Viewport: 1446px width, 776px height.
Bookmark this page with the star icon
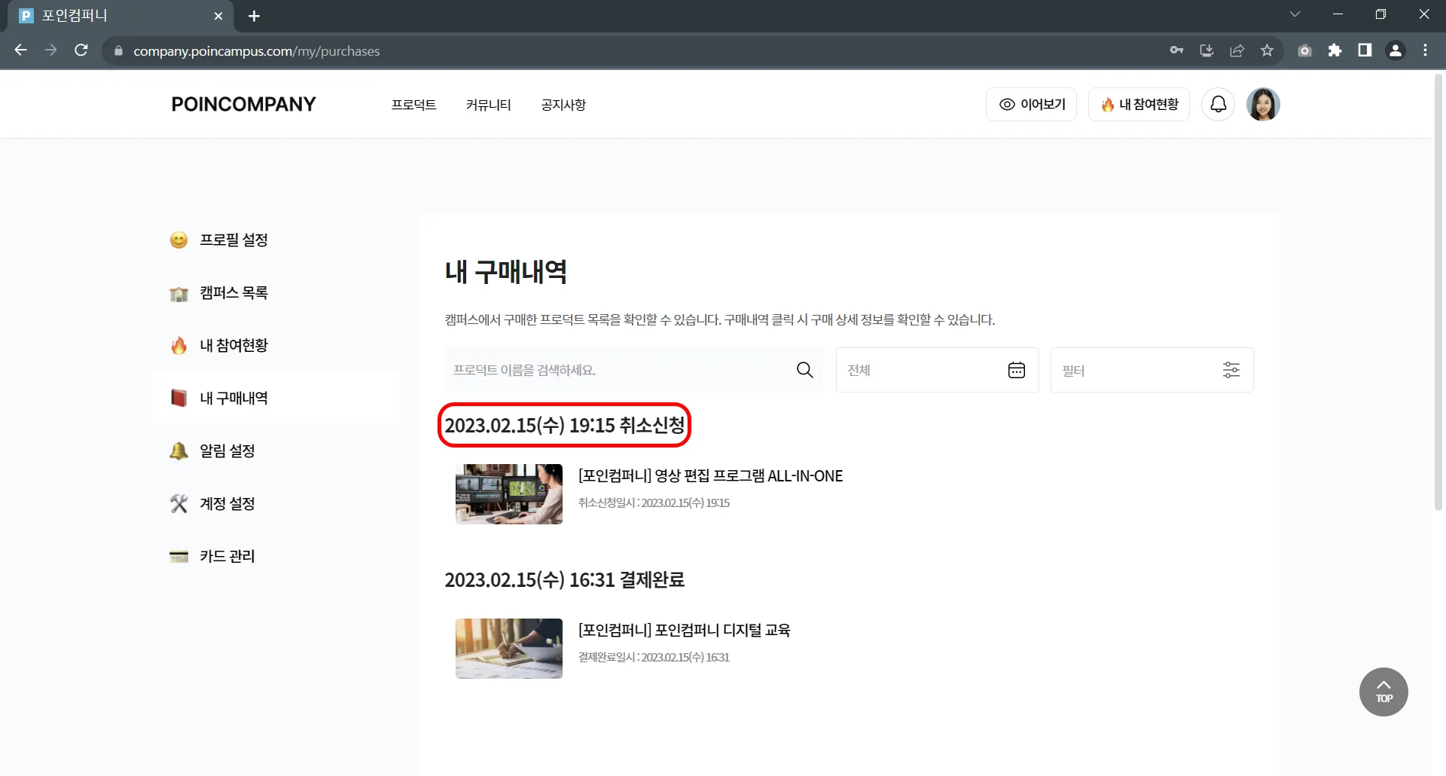coord(1267,50)
